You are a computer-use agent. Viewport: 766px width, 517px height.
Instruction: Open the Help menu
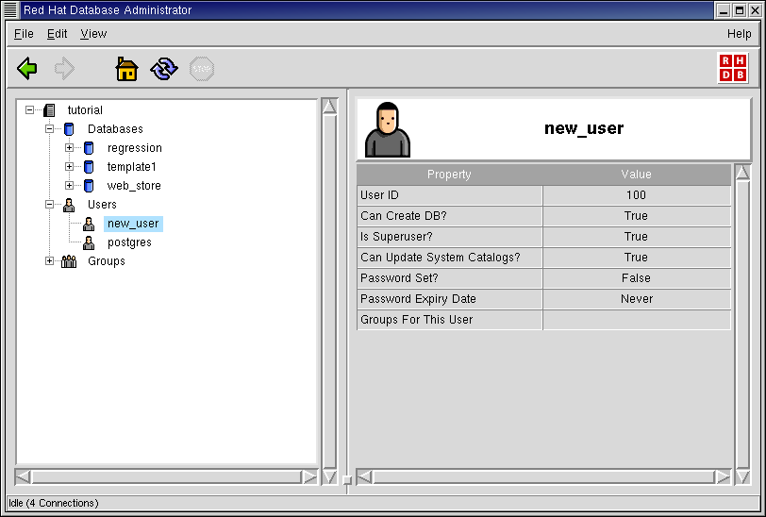(x=740, y=34)
